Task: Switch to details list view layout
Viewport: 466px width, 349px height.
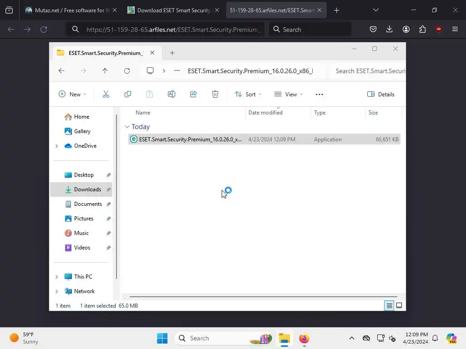Action: [x=389, y=305]
